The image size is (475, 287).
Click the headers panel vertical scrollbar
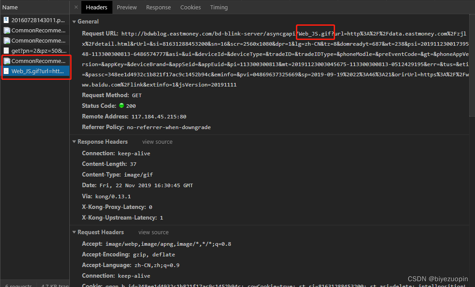472,65
